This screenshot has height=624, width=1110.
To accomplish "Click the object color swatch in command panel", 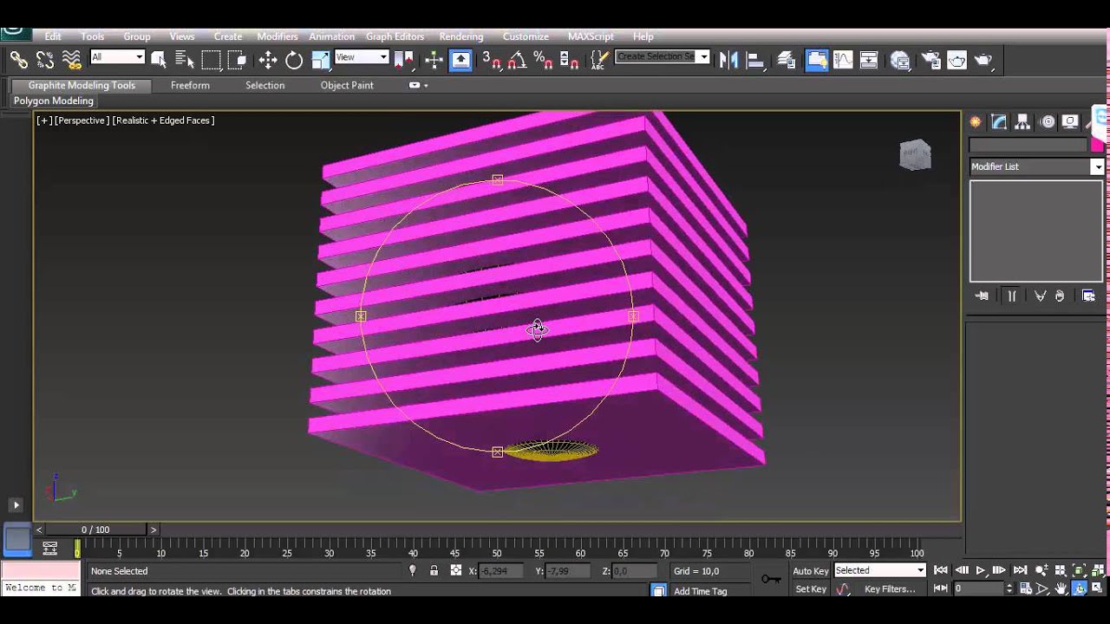I will [x=1097, y=145].
